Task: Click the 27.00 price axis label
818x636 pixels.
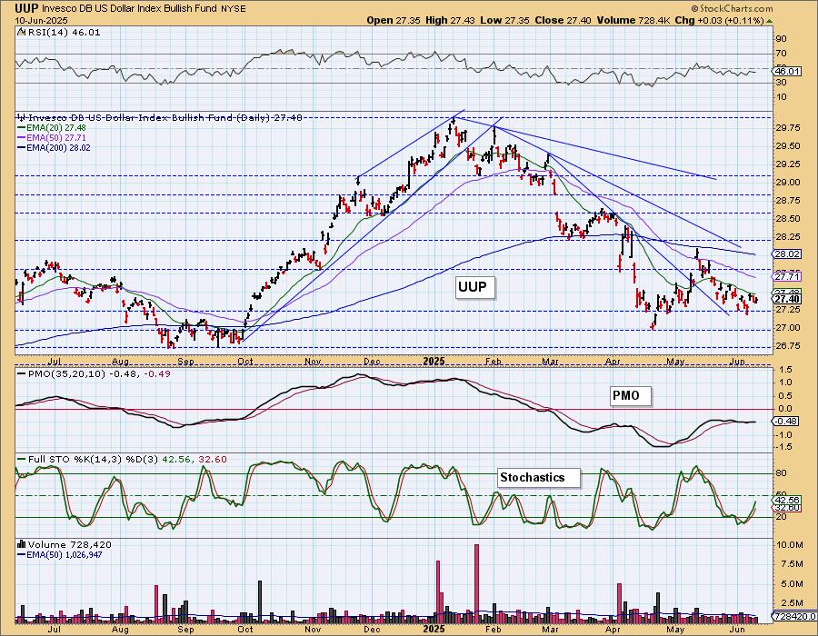Action: pyautogui.click(x=787, y=328)
